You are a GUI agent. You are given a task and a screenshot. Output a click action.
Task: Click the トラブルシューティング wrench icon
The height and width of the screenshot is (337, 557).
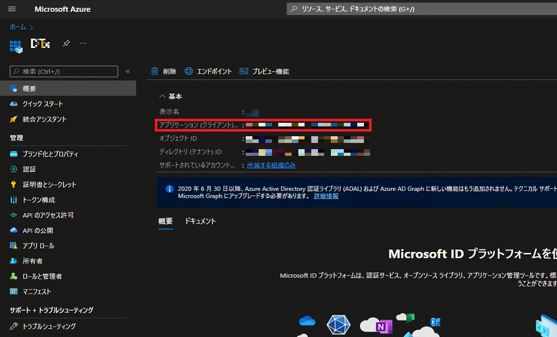(x=13, y=326)
